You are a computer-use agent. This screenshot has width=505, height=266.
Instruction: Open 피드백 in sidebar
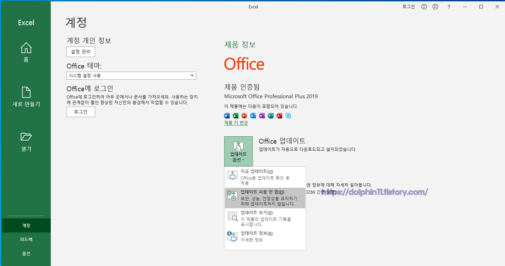(26, 239)
